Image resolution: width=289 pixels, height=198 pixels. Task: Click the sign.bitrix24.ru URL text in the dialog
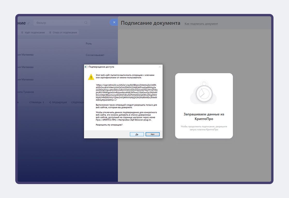126,93
